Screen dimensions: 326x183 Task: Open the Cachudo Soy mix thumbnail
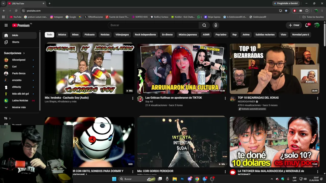[90, 69]
